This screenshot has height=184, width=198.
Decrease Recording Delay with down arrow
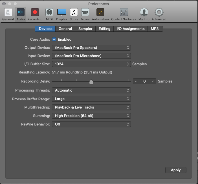pyautogui.click(x=136, y=81)
